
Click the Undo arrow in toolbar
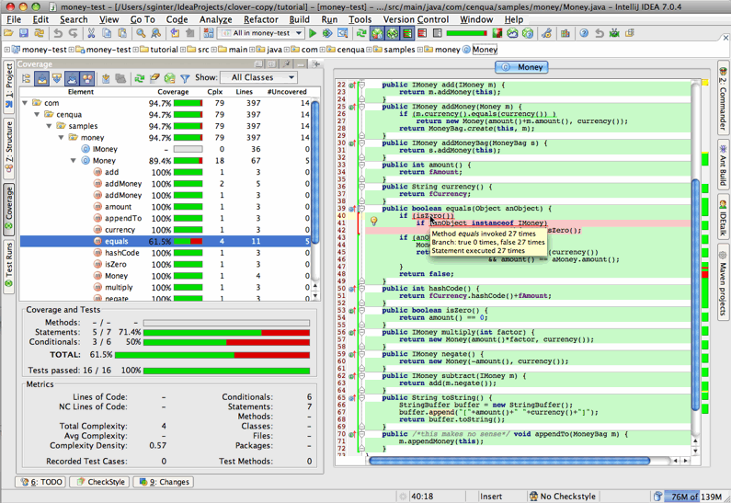pos(58,34)
